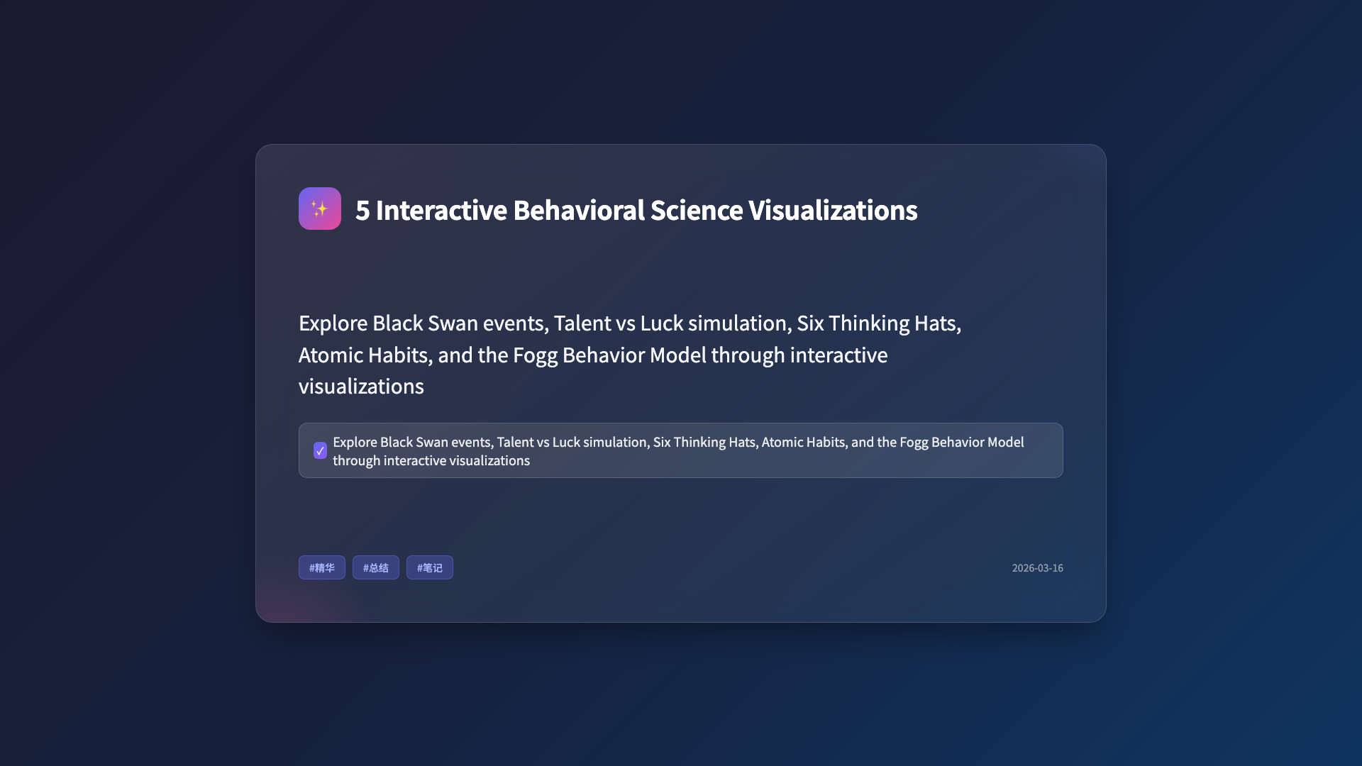The width and height of the screenshot is (1362, 766).
Task: Click the title '5 Interactive Behavioral Science Visualizations'
Action: [636, 210]
